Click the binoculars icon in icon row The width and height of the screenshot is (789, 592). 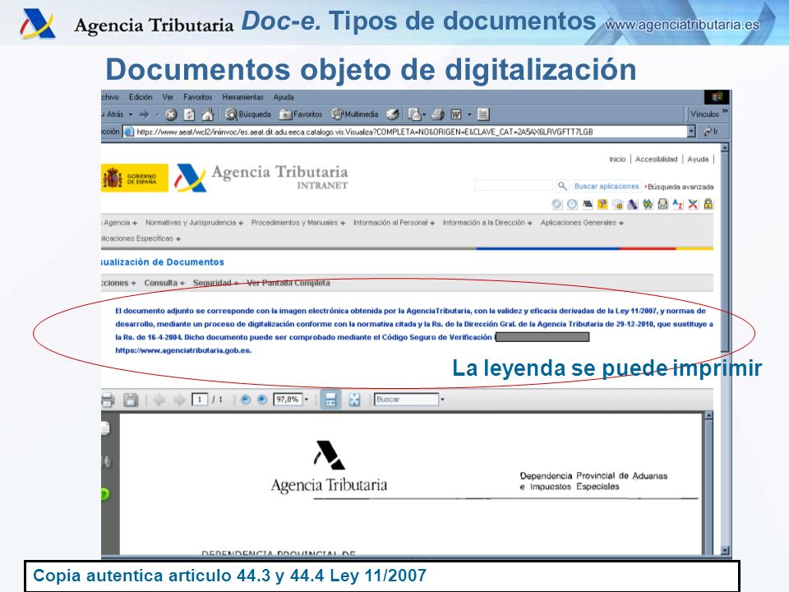(x=648, y=204)
